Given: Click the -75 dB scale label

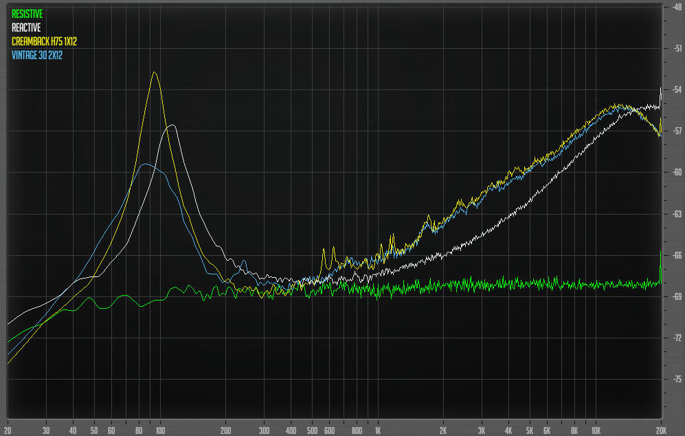Looking at the screenshot, I should (x=677, y=379).
